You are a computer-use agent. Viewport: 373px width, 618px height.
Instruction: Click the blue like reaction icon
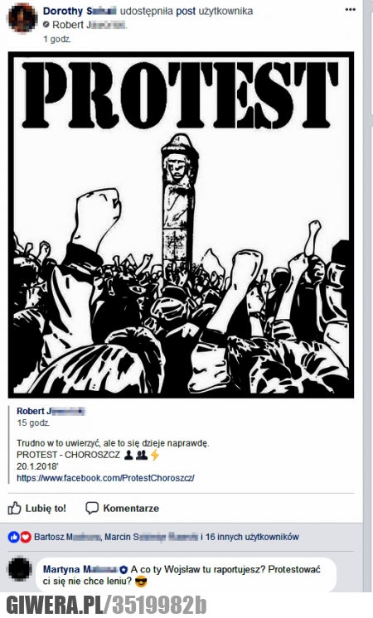(x=14, y=537)
